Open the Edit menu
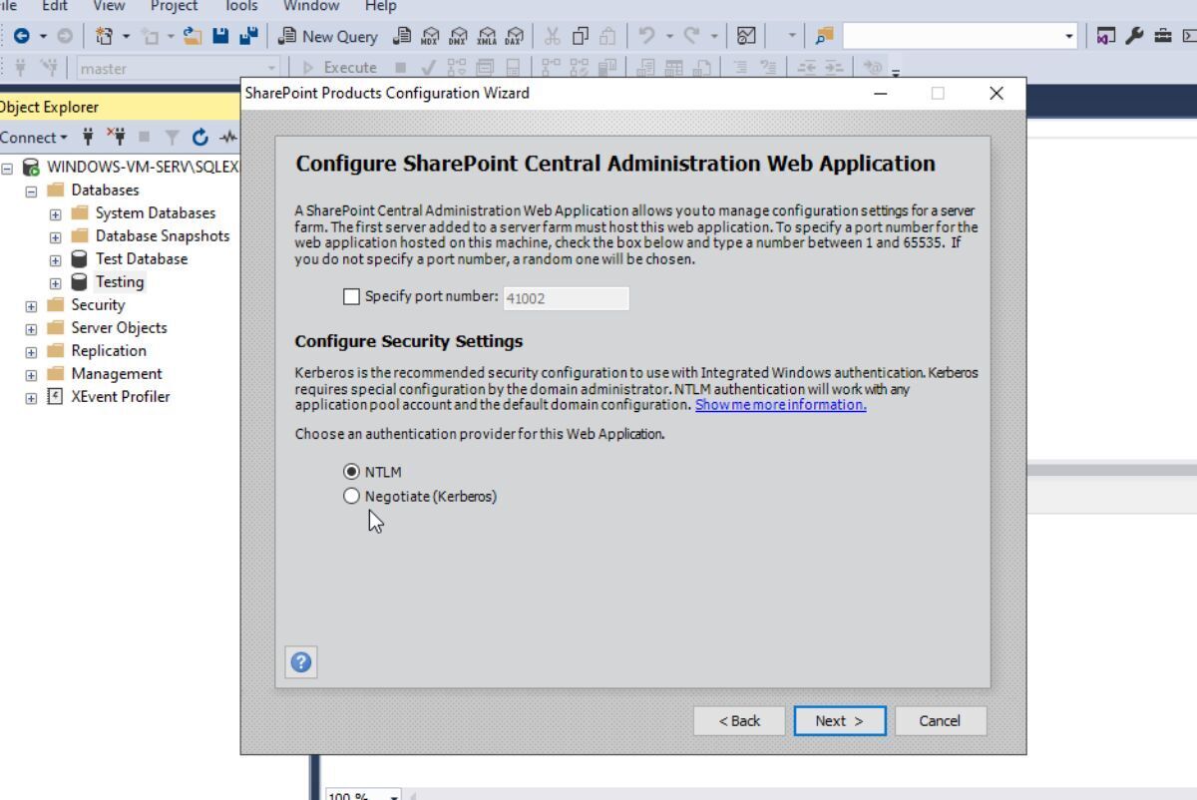 [x=55, y=6]
